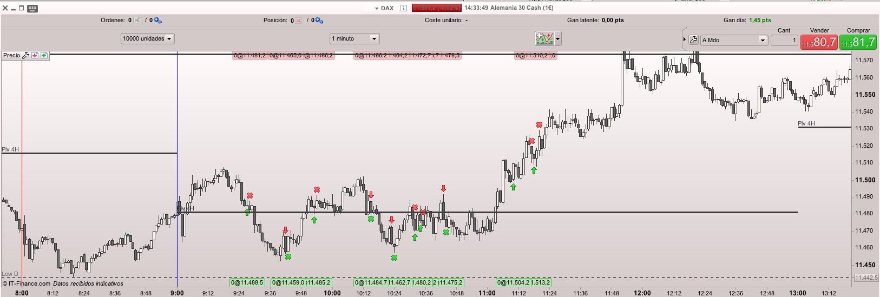Screen dimensions: 880x297
Task: Click the Precio red down-arrow icon
Action: 35,55
